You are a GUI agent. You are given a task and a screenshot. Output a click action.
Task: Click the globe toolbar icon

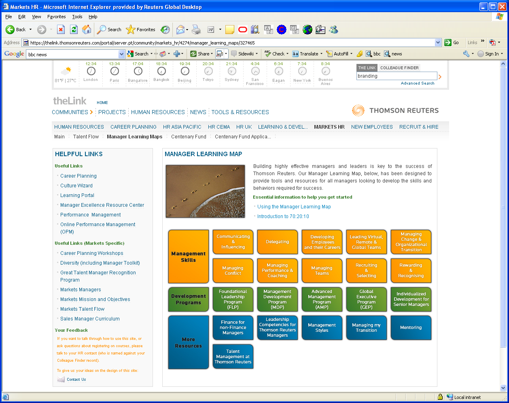point(308,30)
